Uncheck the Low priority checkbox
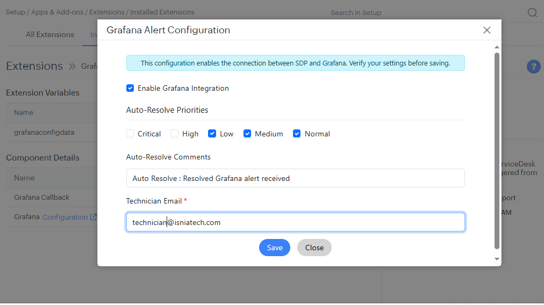The image size is (544, 305). click(x=212, y=133)
